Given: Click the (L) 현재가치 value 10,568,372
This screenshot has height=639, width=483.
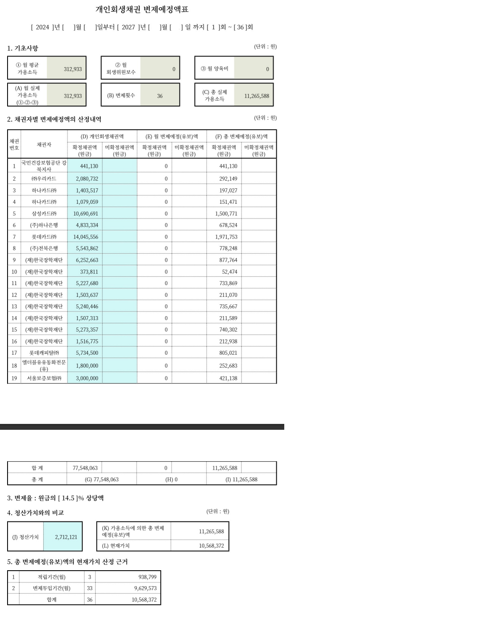Looking at the screenshot, I should (x=211, y=545).
